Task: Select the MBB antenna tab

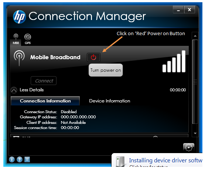Action: click(16, 39)
